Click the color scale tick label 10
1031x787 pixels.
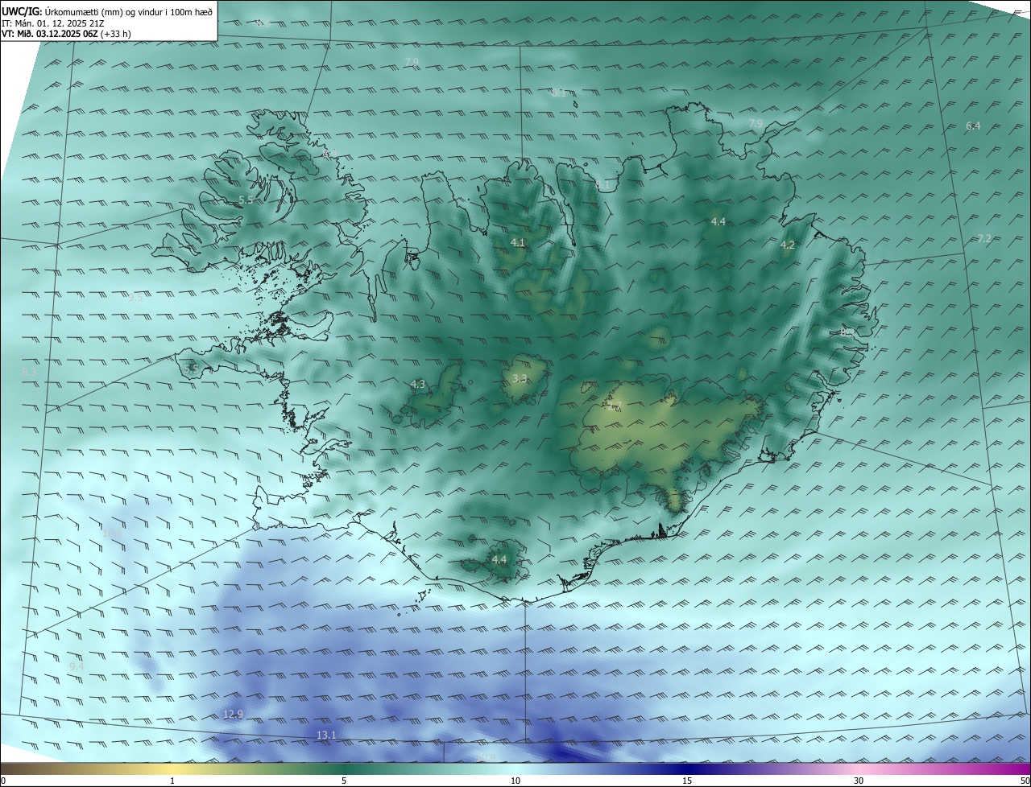pyautogui.click(x=515, y=781)
